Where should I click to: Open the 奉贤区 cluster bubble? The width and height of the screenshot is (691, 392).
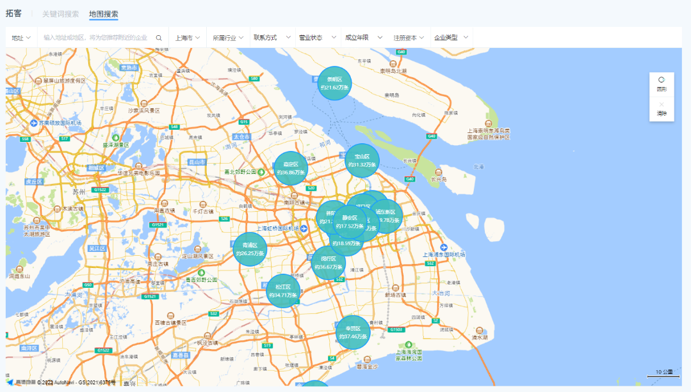tap(353, 333)
